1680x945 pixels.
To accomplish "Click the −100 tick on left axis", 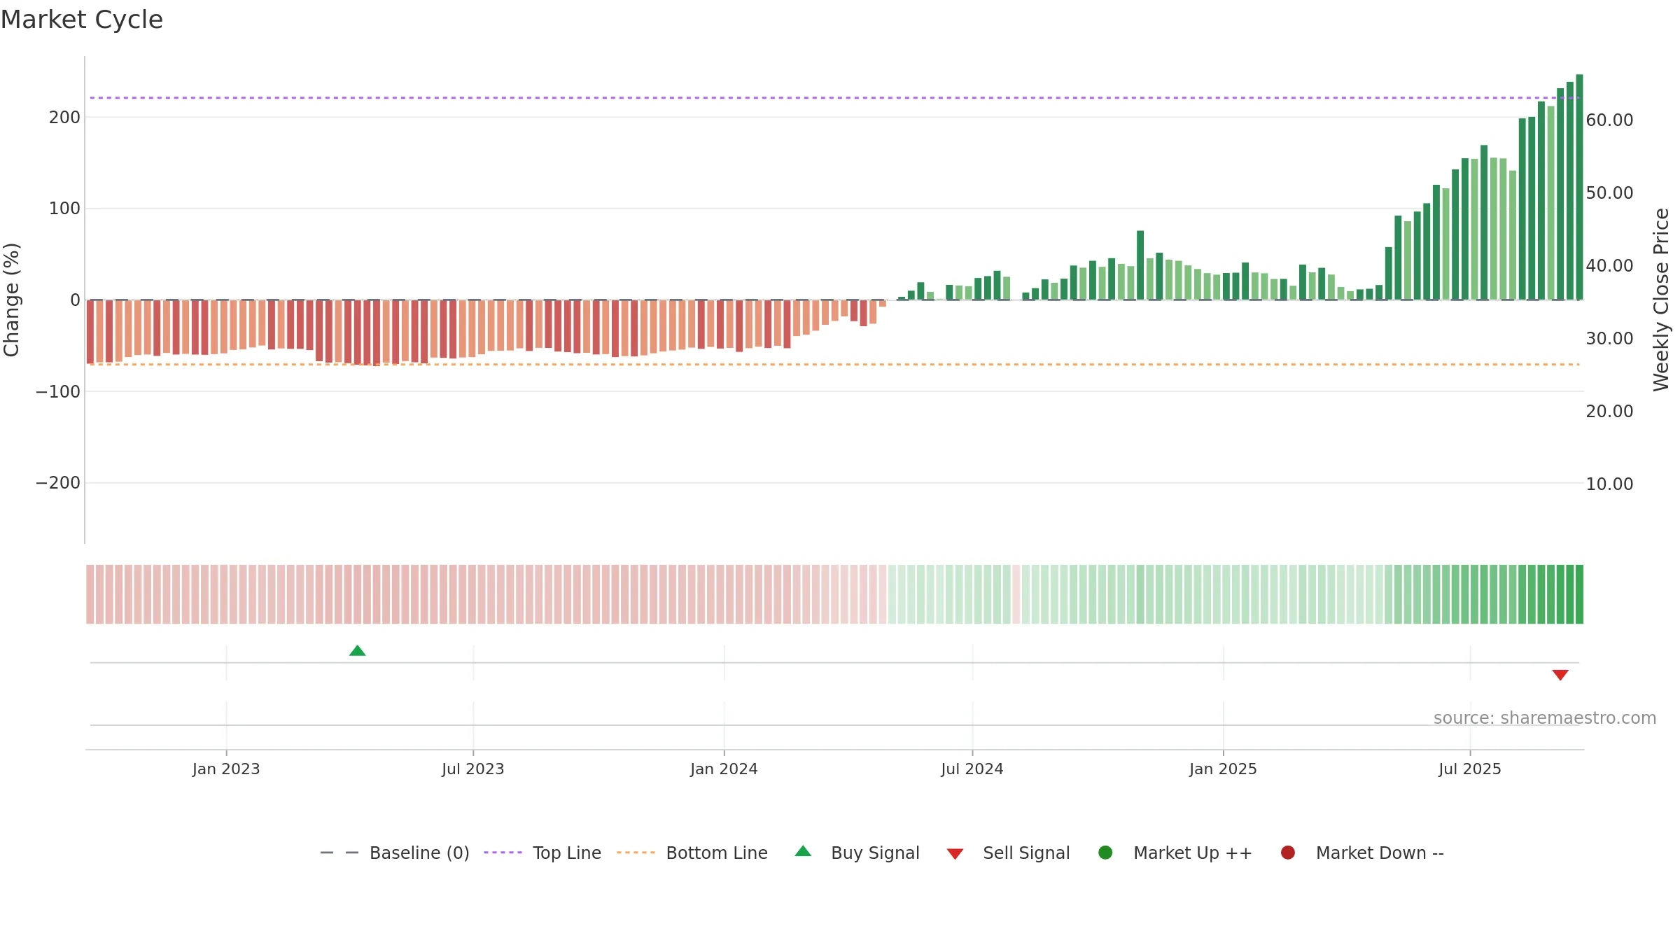I will [58, 392].
